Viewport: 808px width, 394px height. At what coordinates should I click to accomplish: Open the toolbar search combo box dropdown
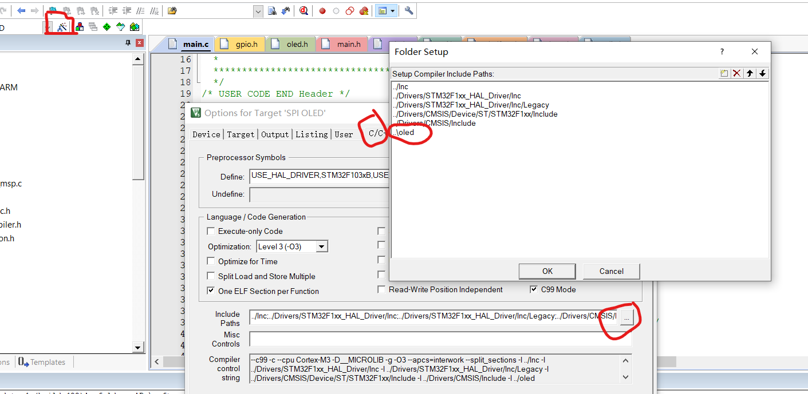click(258, 11)
